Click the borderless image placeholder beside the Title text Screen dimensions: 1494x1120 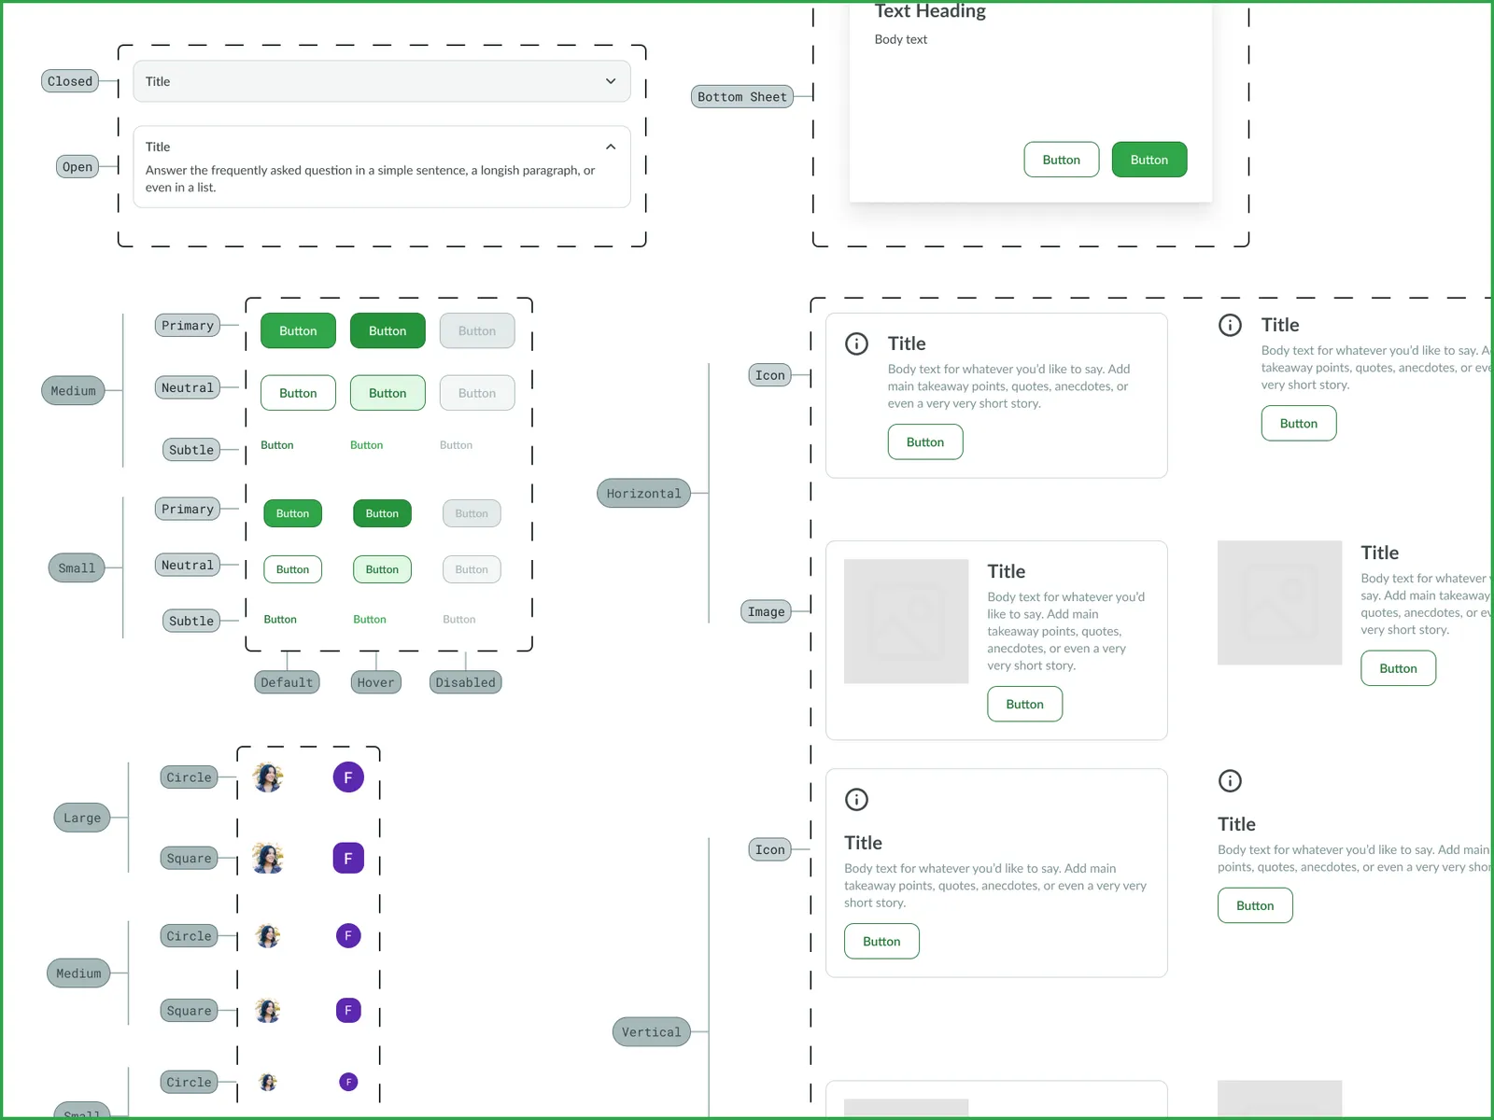pyautogui.click(x=1280, y=603)
